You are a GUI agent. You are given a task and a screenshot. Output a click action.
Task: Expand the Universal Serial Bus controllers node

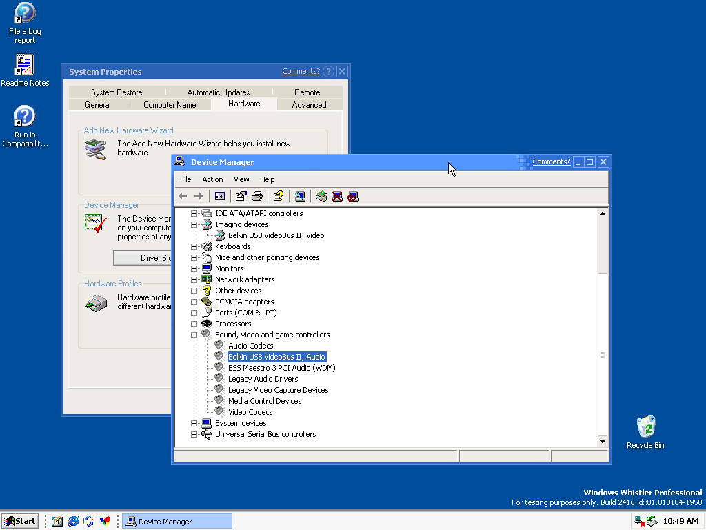194,434
